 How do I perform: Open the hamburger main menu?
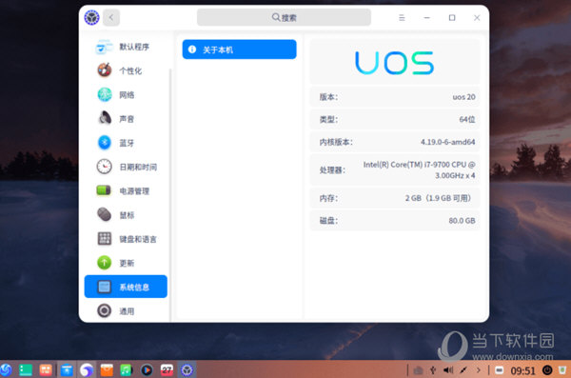click(x=402, y=17)
